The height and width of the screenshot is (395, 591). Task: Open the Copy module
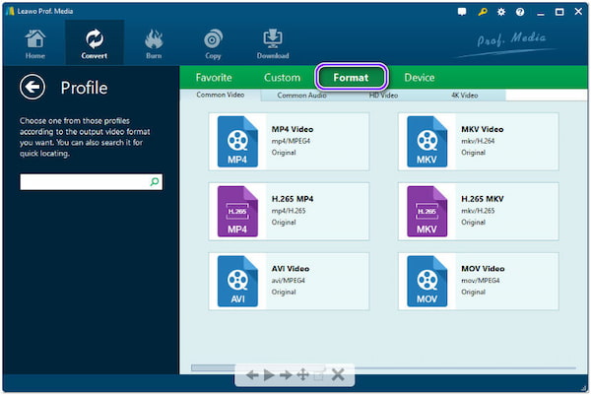[213, 43]
